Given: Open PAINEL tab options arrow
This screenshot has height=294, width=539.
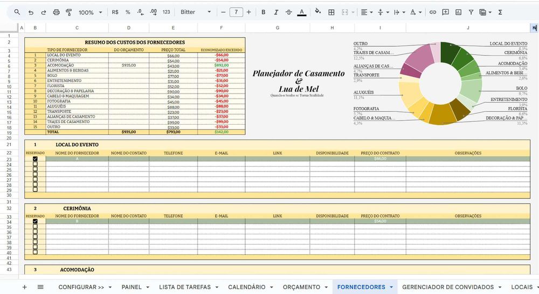Looking at the screenshot, I should click(x=148, y=287).
